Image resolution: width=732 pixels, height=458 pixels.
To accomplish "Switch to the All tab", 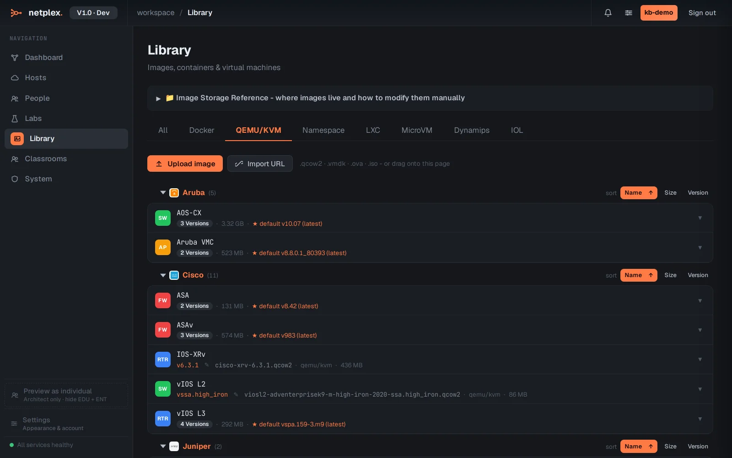I will pos(163,131).
